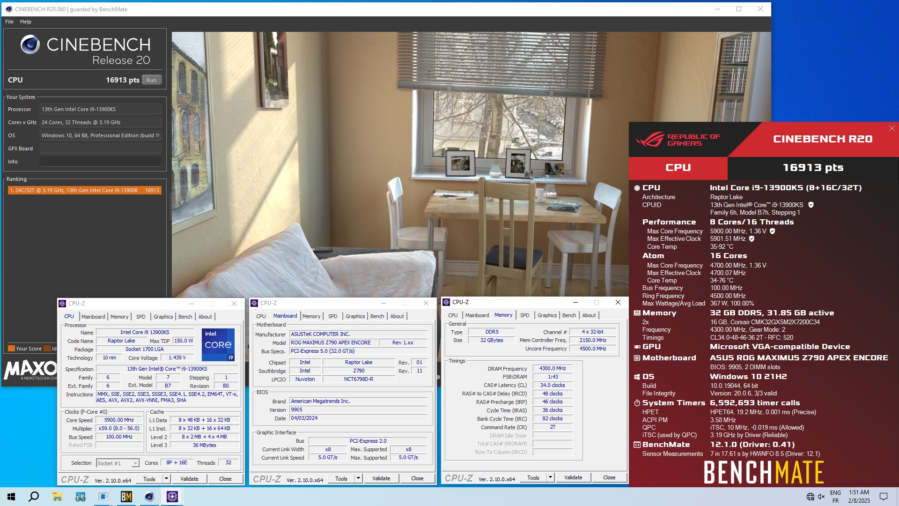Click Validate in first CPU-Z window
The height and width of the screenshot is (506, 899).
click(x=189, y=479)
